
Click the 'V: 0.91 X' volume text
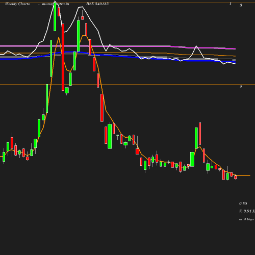click(247, 211)
